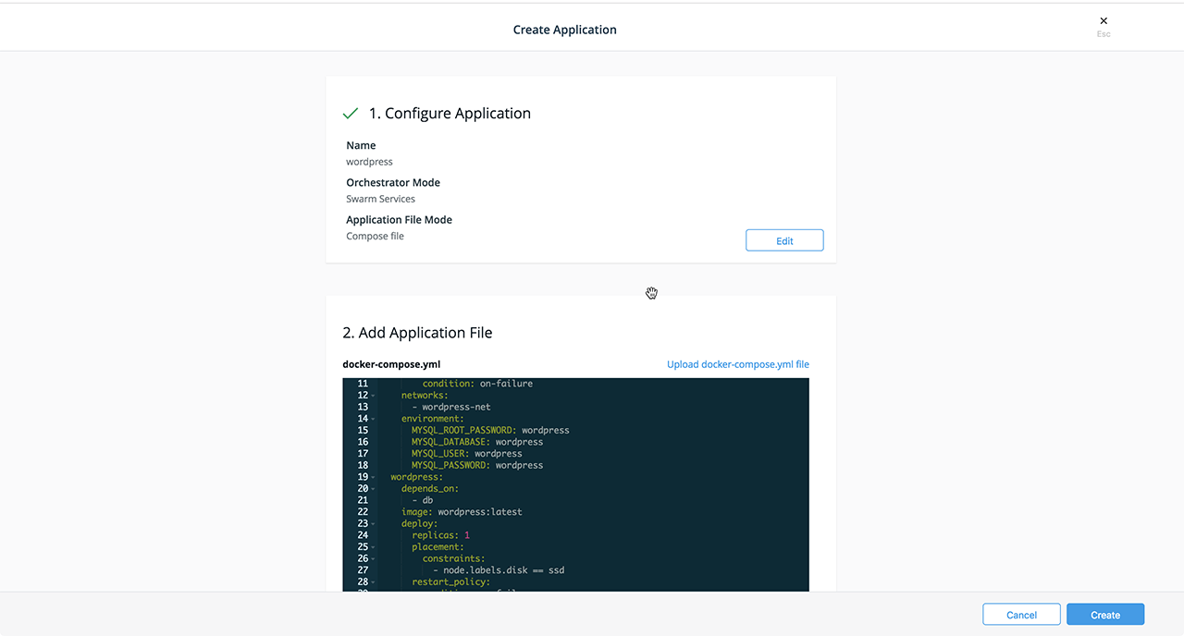
Task: Fold the depends_on section at line 20
Action: [374, 489]
